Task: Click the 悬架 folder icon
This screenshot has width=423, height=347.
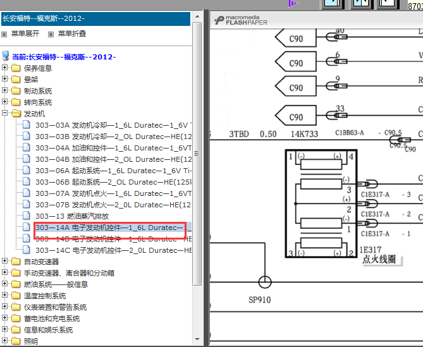Action: pyautogui.click(x=16, y=79)
